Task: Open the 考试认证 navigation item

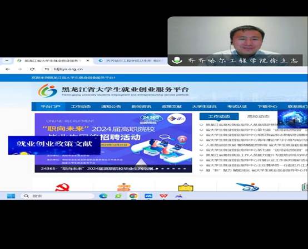Action: pyautogui.click(x=237, y=106)
